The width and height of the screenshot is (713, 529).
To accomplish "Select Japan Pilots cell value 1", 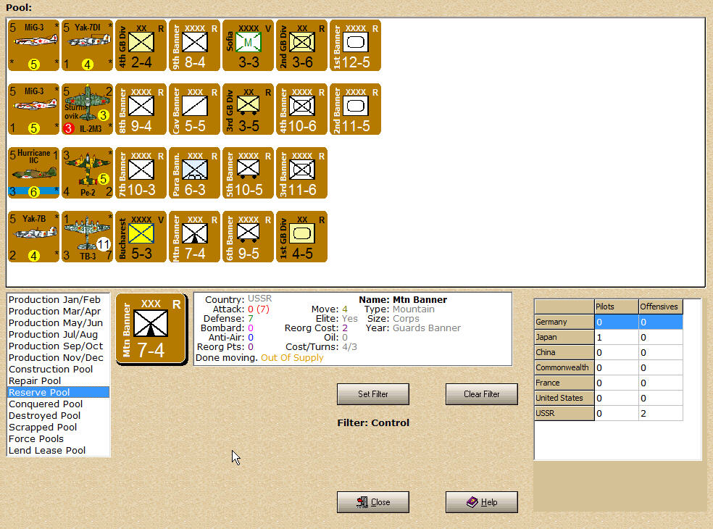I will 616,338.
